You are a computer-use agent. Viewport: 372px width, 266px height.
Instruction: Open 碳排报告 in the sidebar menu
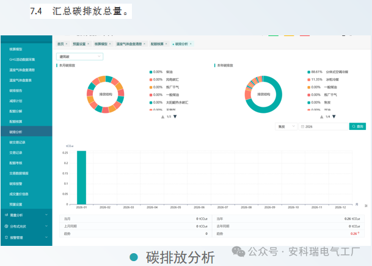pos(16,90)
